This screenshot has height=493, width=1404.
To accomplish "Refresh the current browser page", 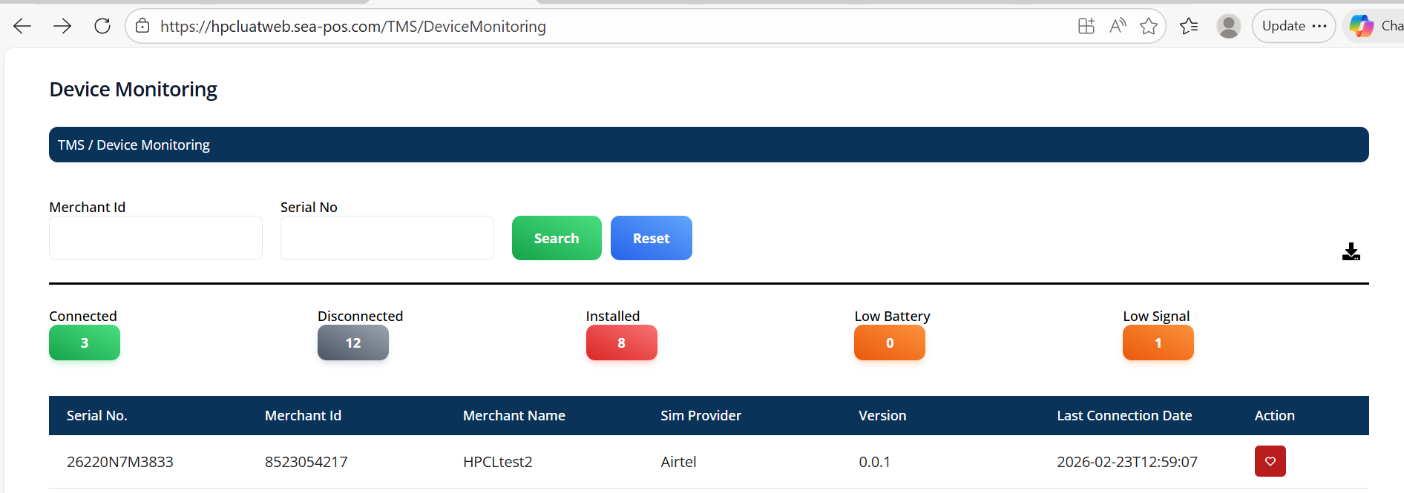I will (102, 27).
